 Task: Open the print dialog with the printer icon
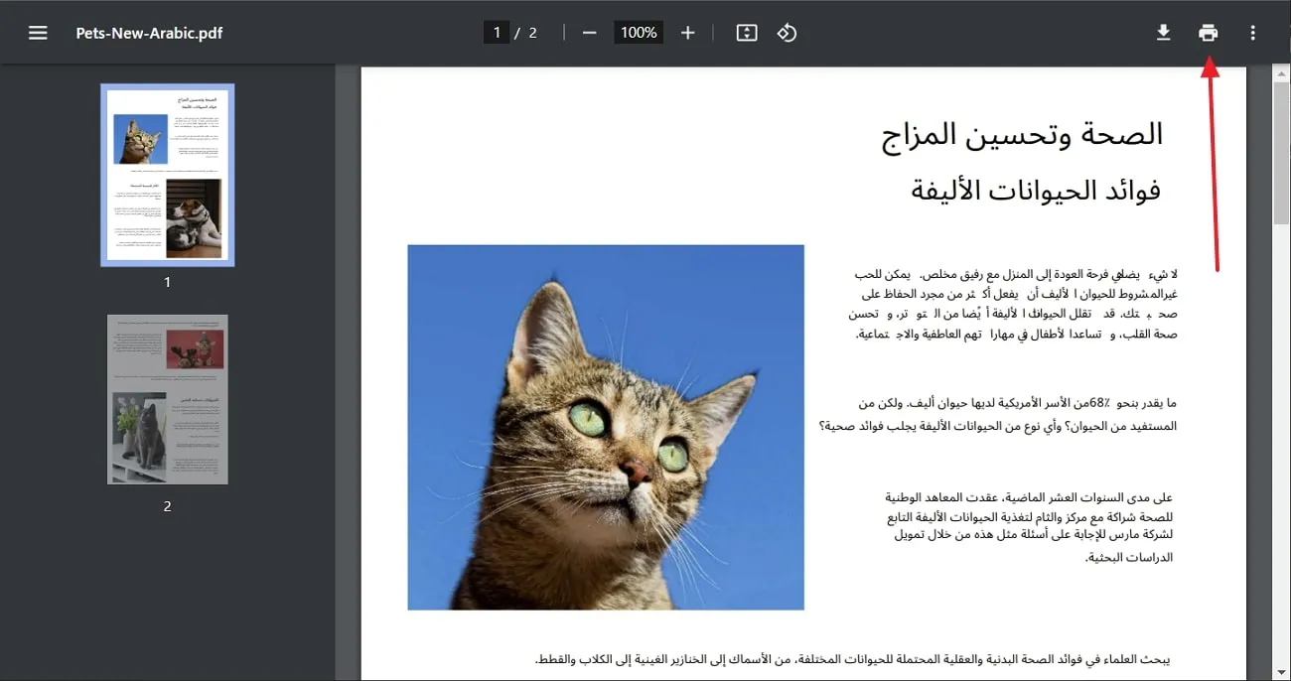click(1208, 32)
